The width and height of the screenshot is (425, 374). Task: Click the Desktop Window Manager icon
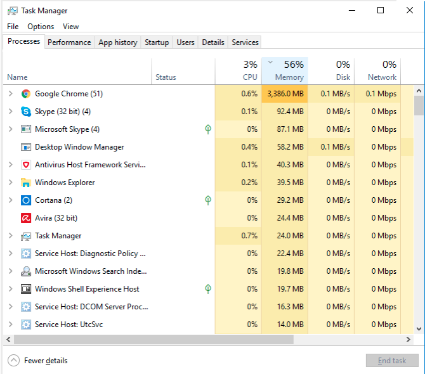[26, 147]
